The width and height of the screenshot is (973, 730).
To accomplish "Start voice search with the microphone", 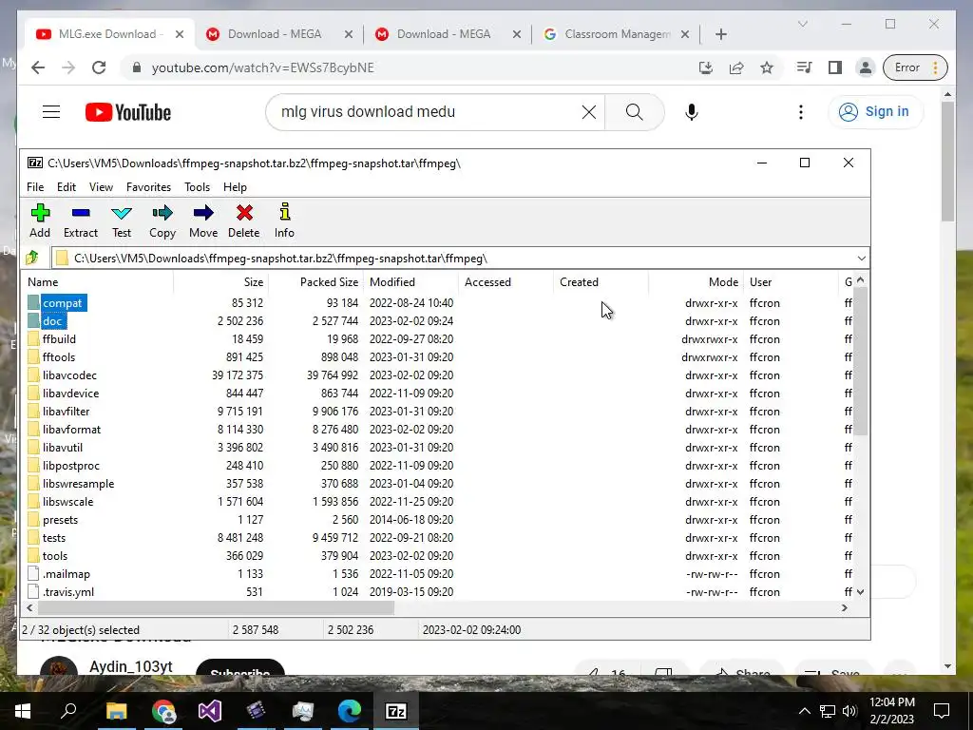I will pos(692,112).
